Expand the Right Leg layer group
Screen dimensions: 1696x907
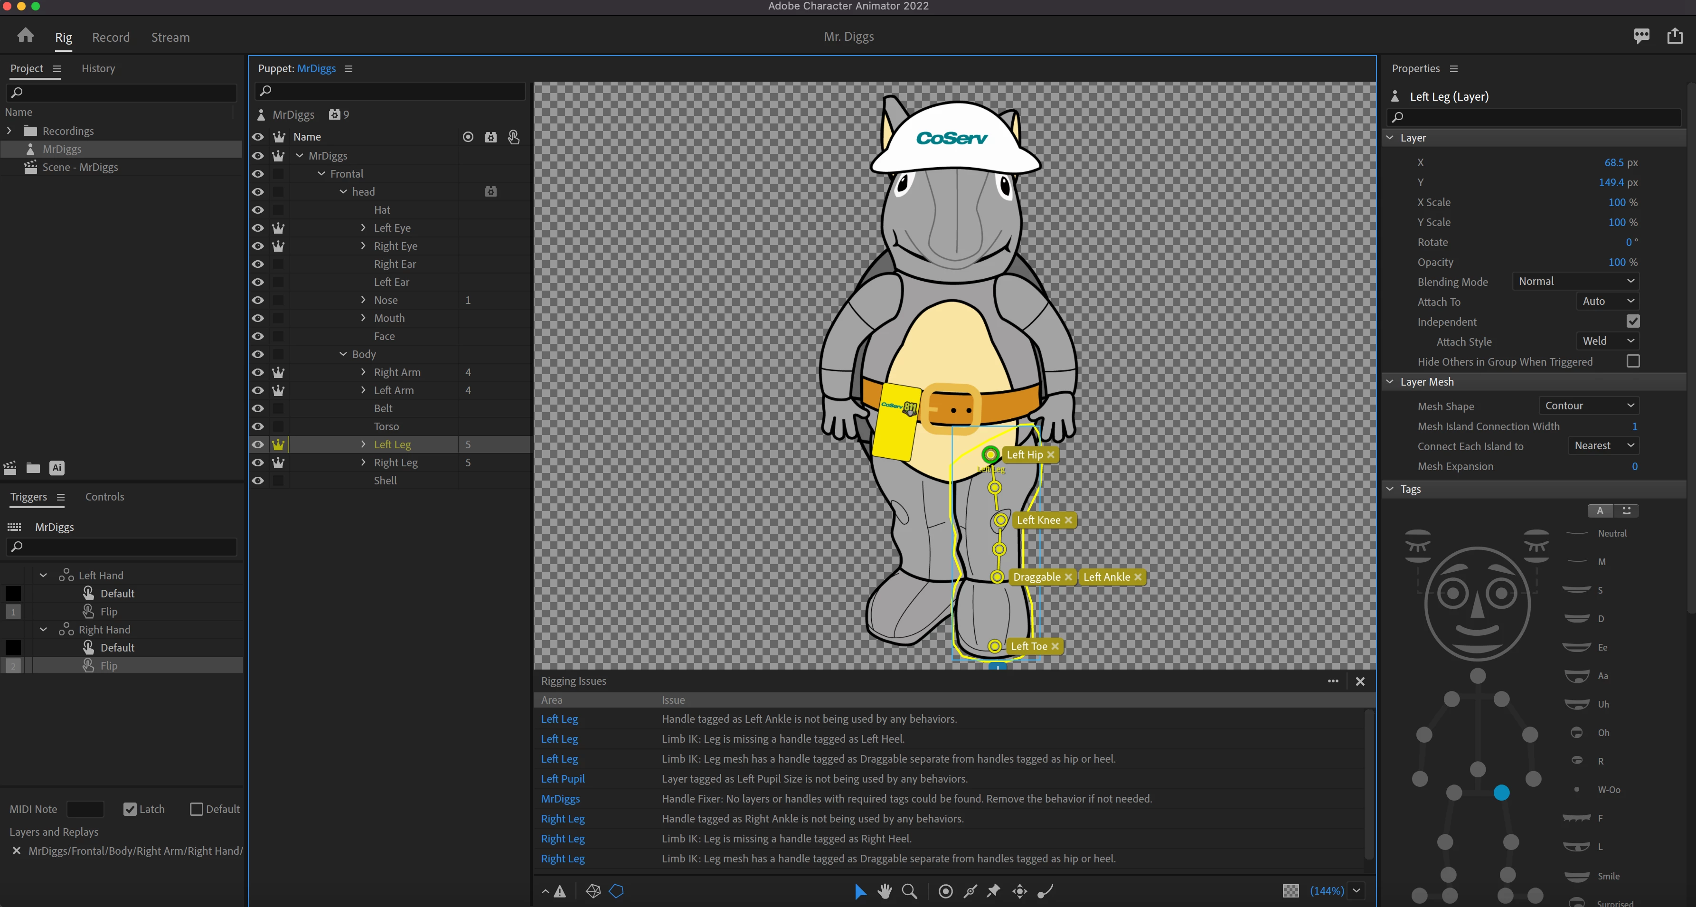pos(363,463)
